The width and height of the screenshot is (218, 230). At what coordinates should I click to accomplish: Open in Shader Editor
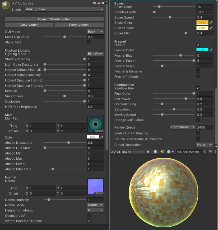(54, 19)
